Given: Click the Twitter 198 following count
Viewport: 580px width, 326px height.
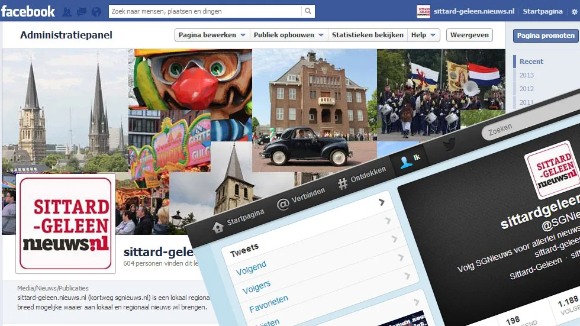Looking at the screenshot, I should point(513,320).
